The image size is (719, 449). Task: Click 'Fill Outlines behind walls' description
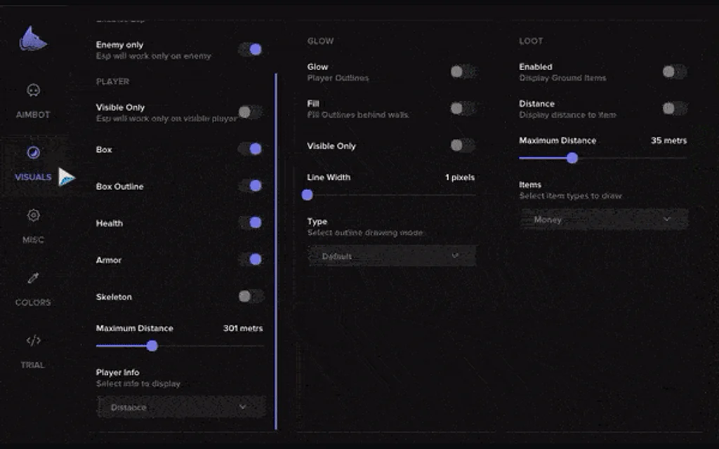point(358,115)
